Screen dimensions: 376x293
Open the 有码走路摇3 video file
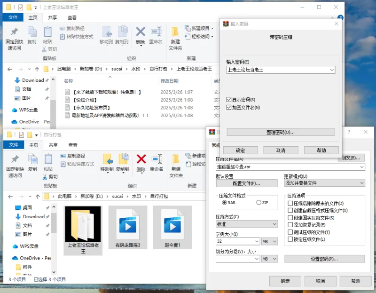[125, 222]
